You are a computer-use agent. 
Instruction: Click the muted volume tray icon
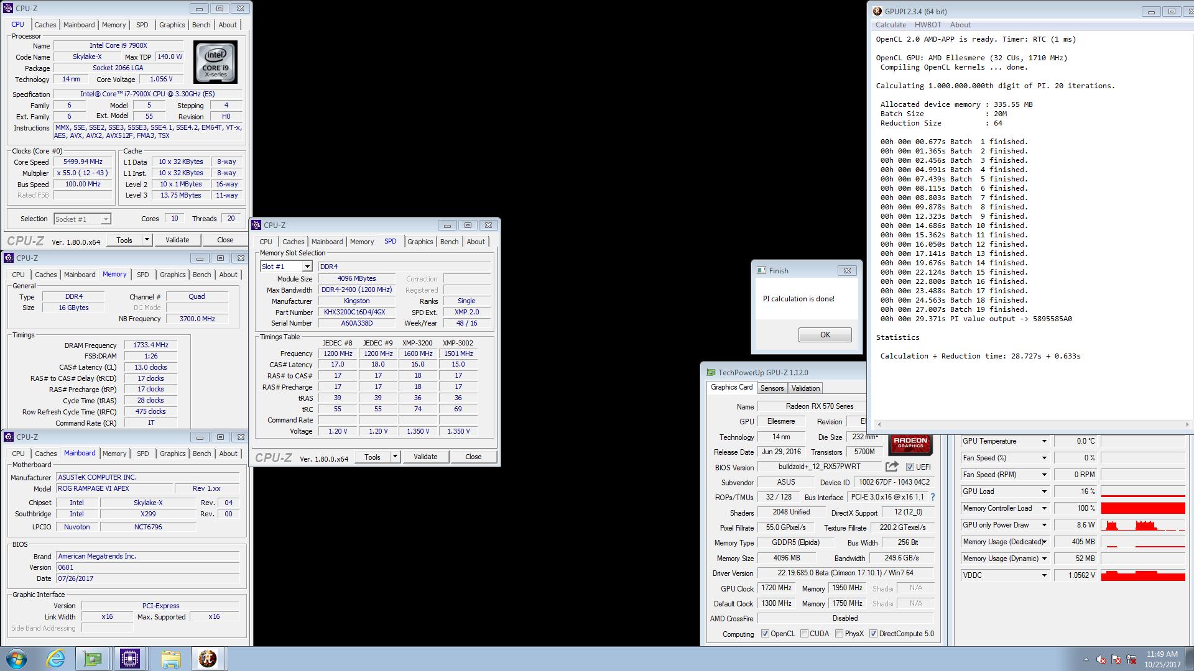click(x=1101, y=660)
